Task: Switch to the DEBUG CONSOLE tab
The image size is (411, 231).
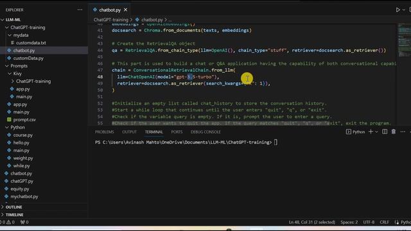Action: point(205,132)
